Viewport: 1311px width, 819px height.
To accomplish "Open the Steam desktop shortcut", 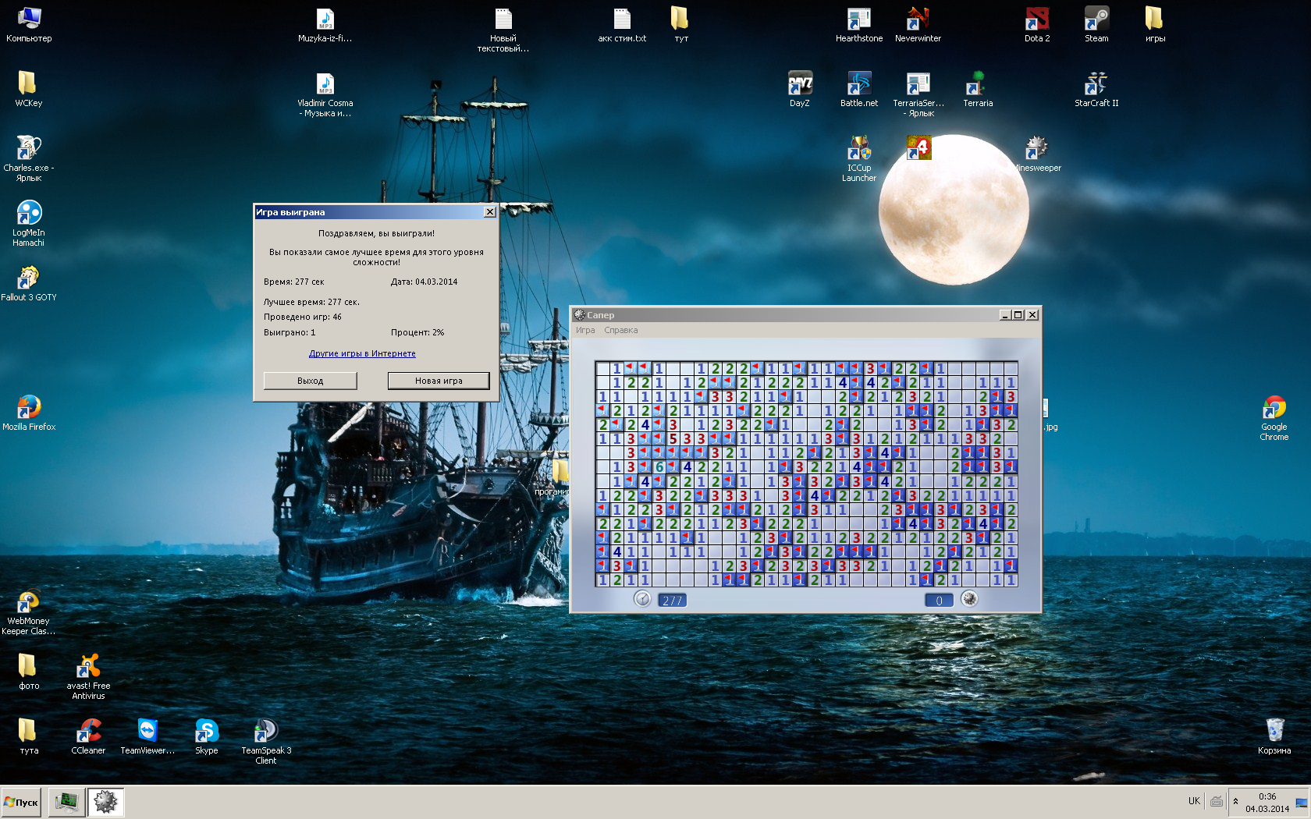I will coord(1096,19).
